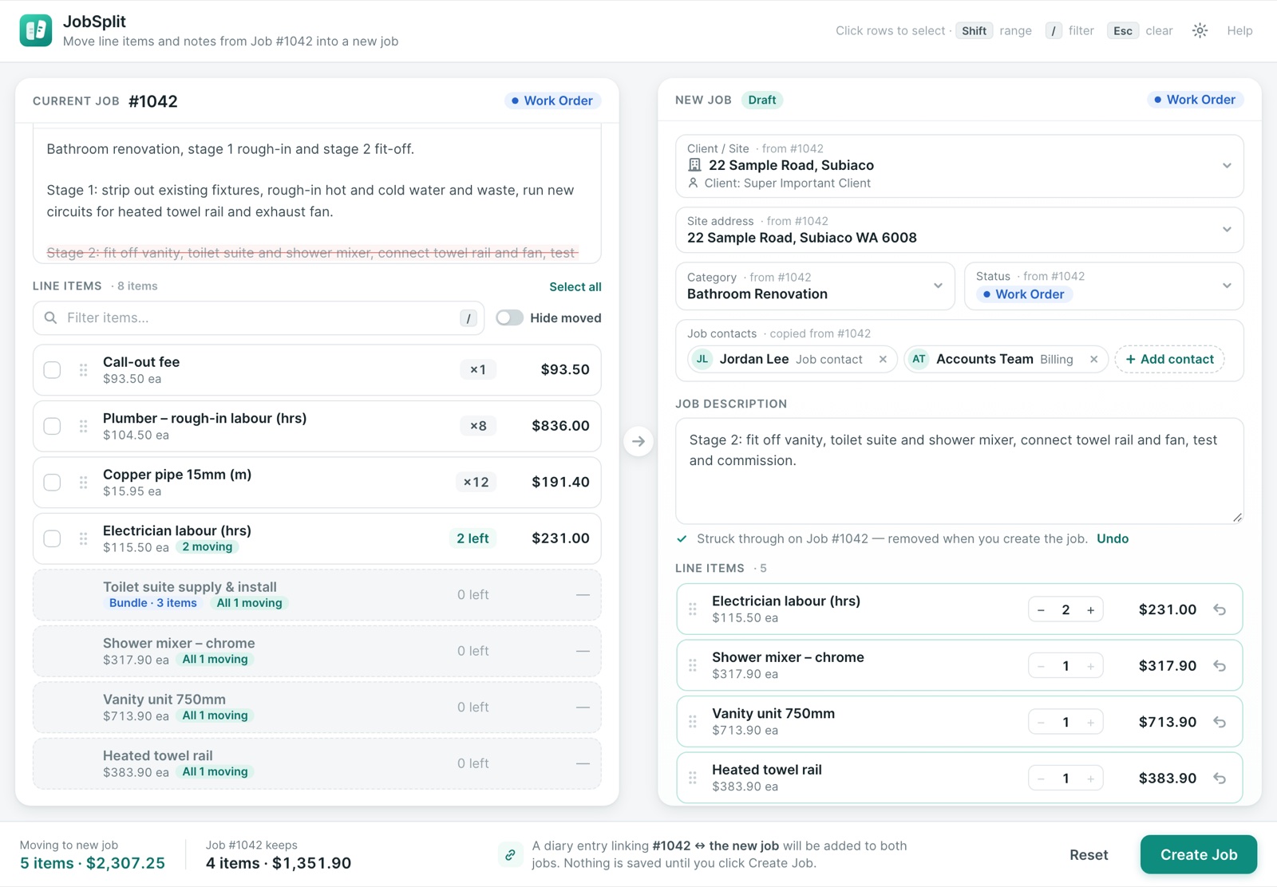Focus the Filter items search field

pyautogui.click(x=259, y=318)
